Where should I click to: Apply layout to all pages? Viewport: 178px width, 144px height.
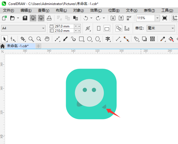coord(119,28)
